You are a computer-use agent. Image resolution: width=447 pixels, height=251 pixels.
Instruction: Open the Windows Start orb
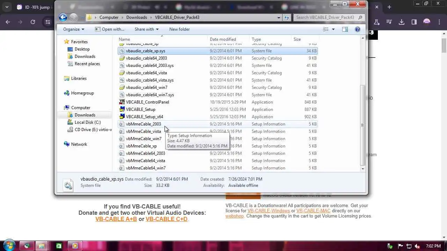point(9,245)
